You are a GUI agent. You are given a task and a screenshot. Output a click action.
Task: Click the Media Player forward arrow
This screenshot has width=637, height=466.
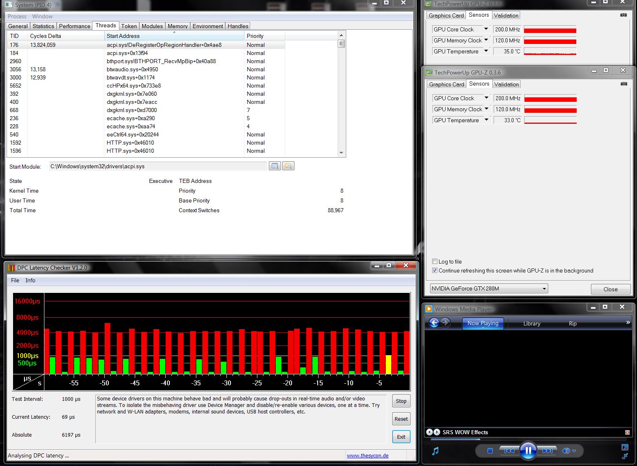[x=445, y=323]
